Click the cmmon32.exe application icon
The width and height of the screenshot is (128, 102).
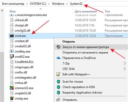(x=12, y=88)
